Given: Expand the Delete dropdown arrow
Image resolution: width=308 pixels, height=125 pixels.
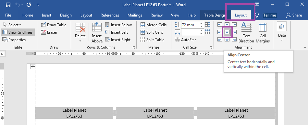Looking at the screenshot, I should point(80,41).
